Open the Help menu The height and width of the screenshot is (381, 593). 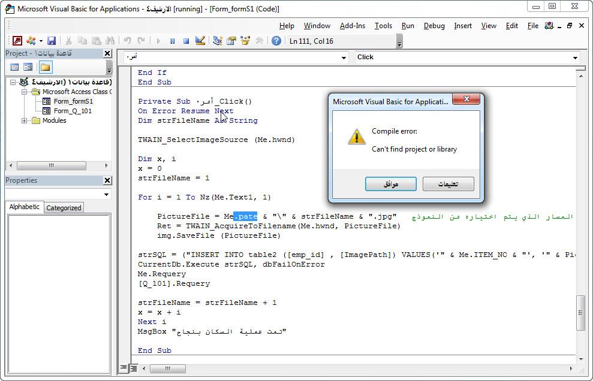pos(287,26)
